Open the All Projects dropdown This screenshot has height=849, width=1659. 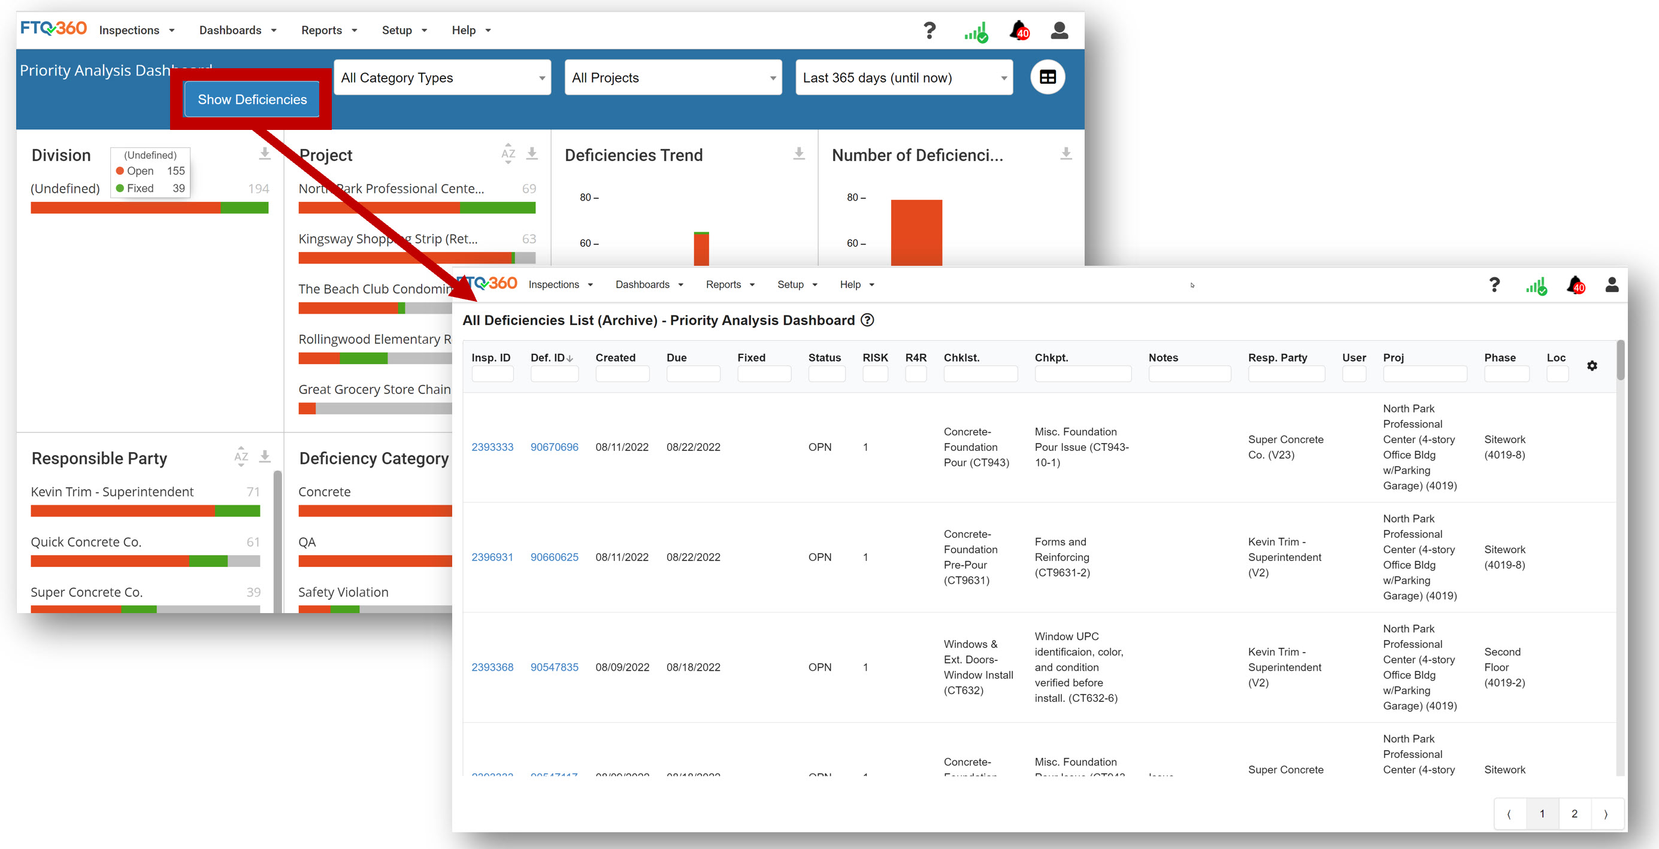point(673,77)
